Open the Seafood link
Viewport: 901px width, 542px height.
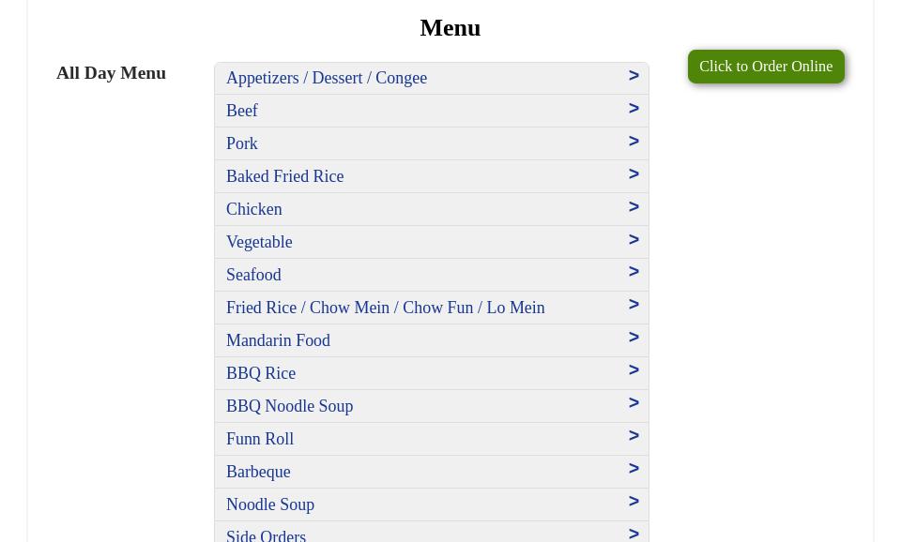[253, 275]
